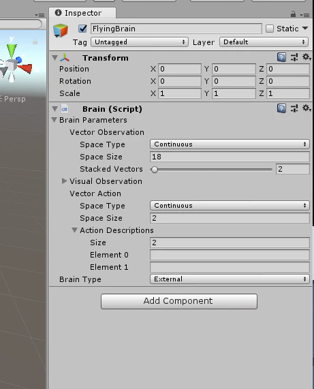Click the scene gizmo center cube

click(11, 65)
